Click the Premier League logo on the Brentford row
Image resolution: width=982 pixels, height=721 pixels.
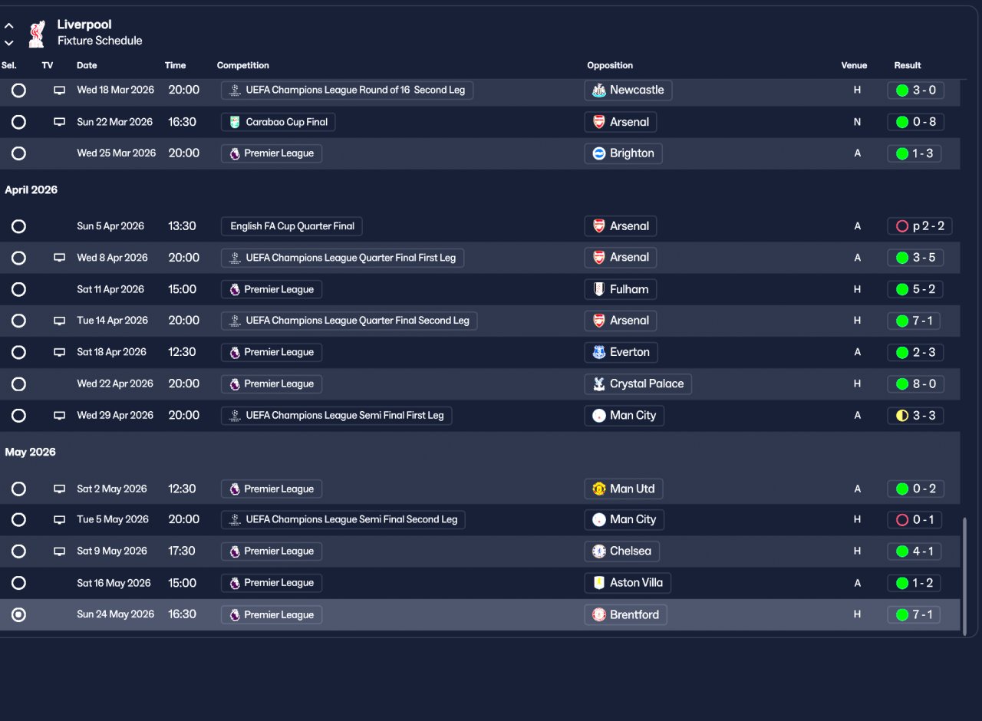tap(235, 614)
